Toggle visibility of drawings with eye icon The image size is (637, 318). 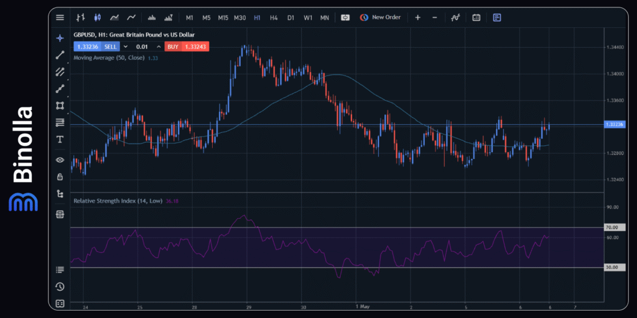(x=60, y=160)
